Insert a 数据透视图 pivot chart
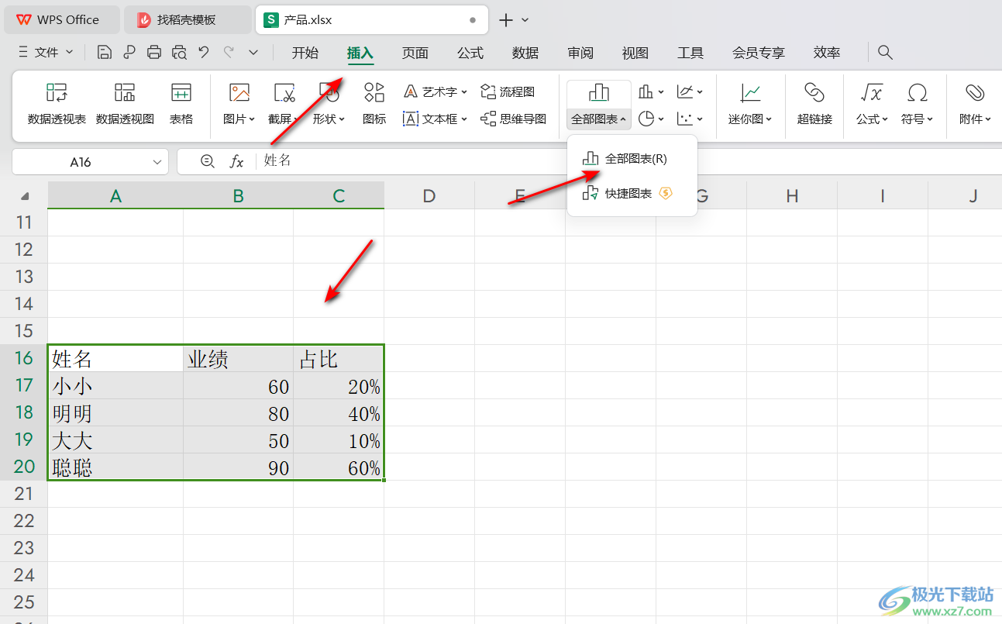1002x624 pixels. click(125, 104)
